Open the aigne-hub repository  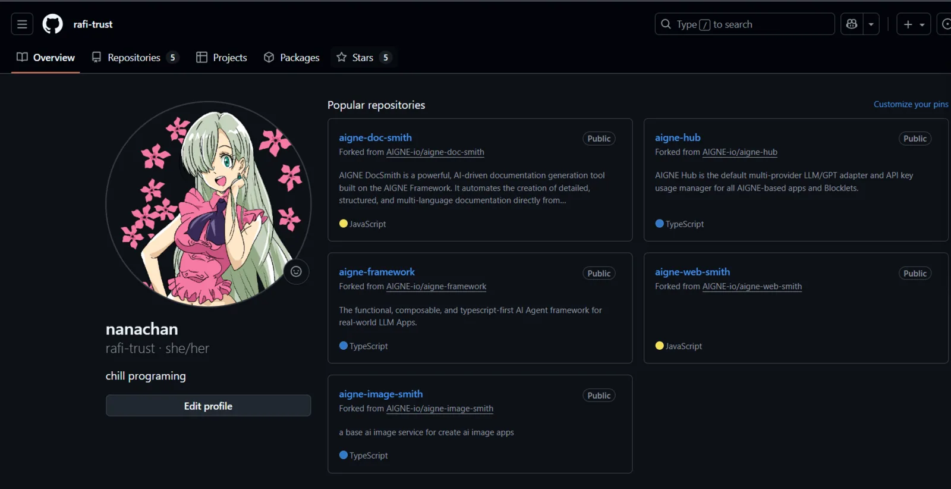(x=678, y=137)
